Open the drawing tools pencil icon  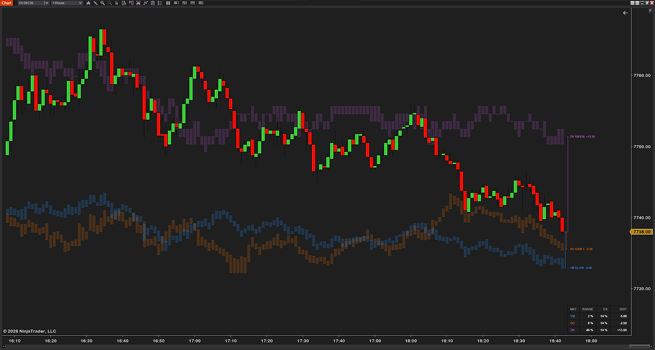95,3
